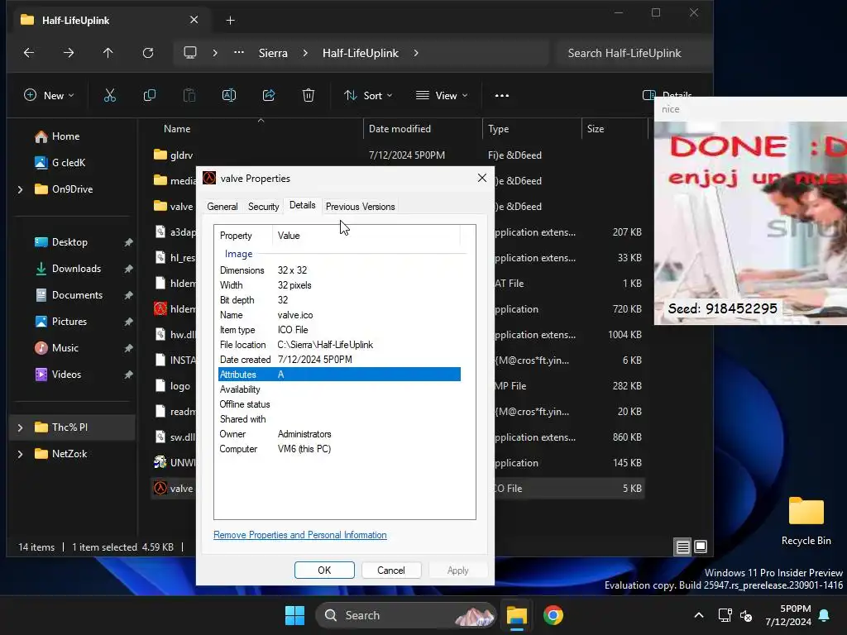
Task: Open the New item dropdown
Action: coord(49,96)
